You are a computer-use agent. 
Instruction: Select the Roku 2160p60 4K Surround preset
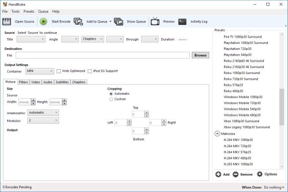pyautogui.click(x=244, y=61)
